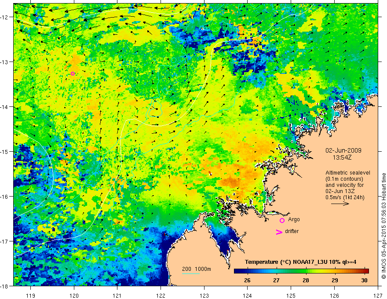Click the longitude axis label '127'
The image size is (387, 299).
tap(378, 295)
